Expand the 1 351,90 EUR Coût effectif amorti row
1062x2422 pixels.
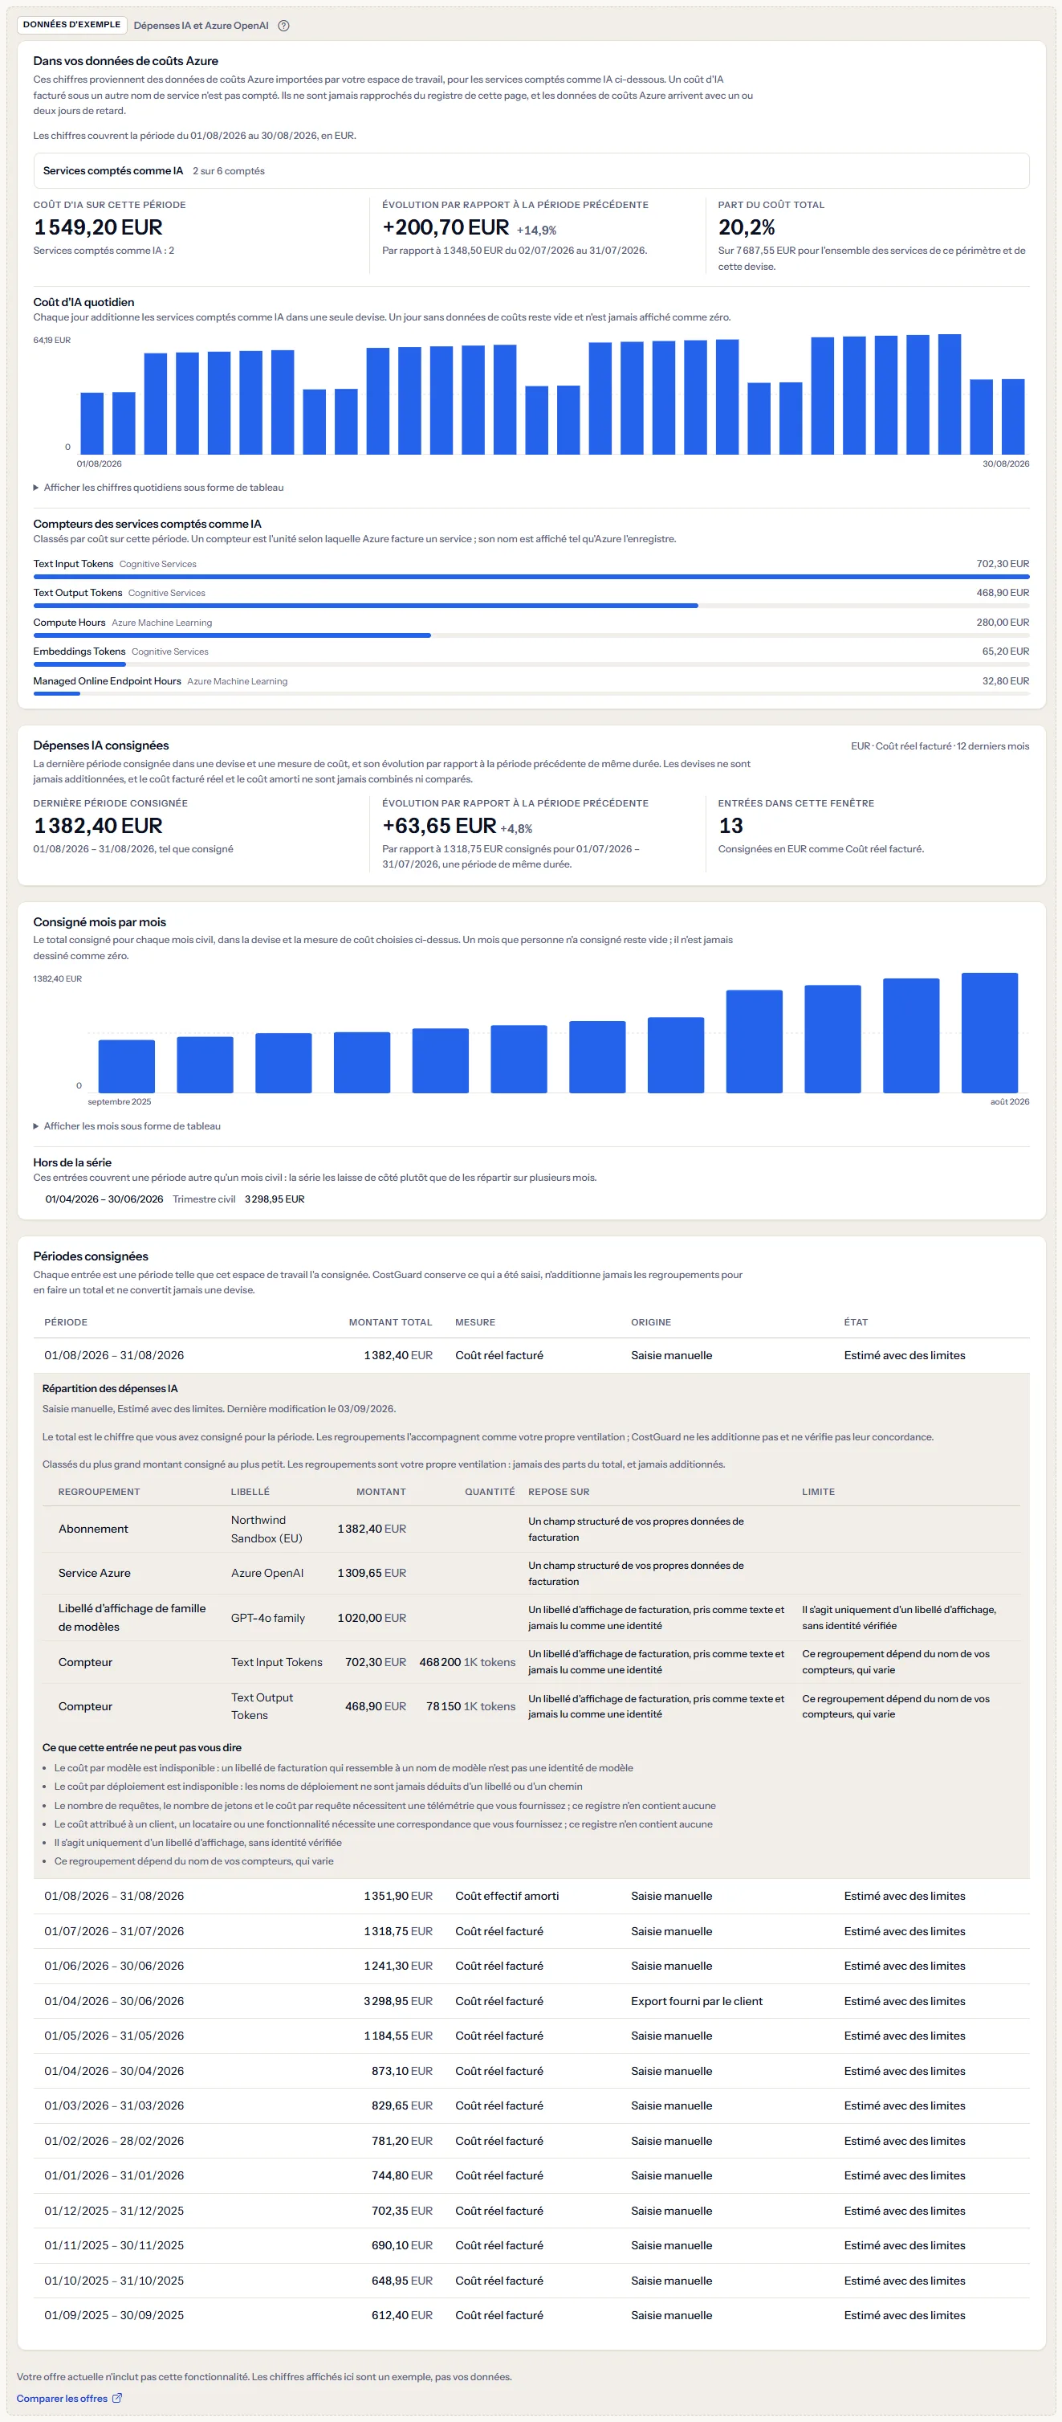click(531, 1896)
